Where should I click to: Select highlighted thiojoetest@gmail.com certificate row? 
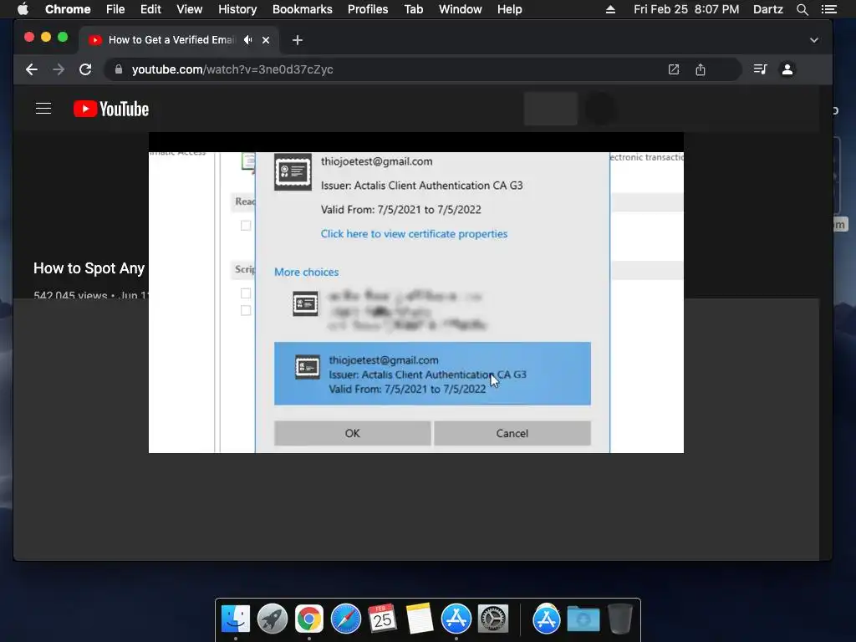click(432, 374)
